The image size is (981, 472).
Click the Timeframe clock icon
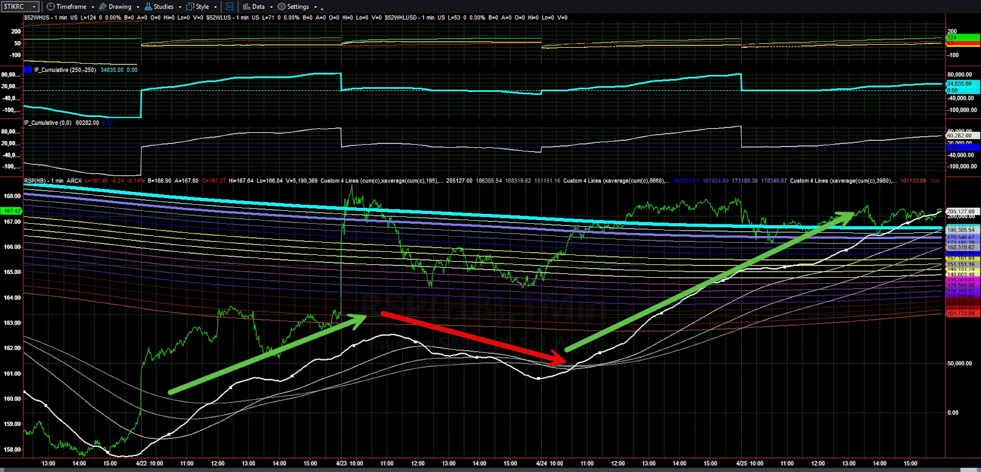[x=51, y=7]
